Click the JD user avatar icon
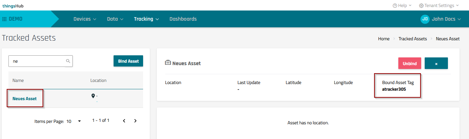469x139 pixels. click(x=425, y=19)
